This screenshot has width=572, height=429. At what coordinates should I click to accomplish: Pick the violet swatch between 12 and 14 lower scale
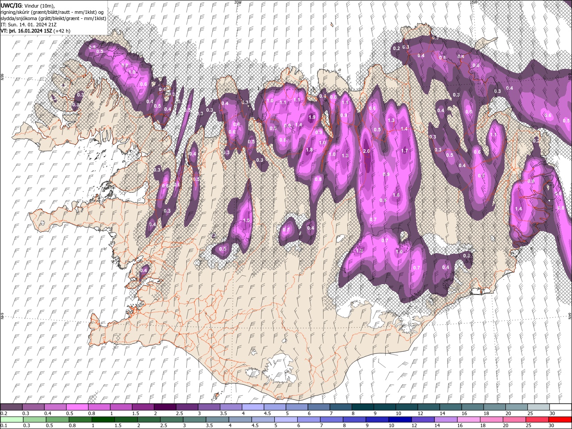pos(423,419)
